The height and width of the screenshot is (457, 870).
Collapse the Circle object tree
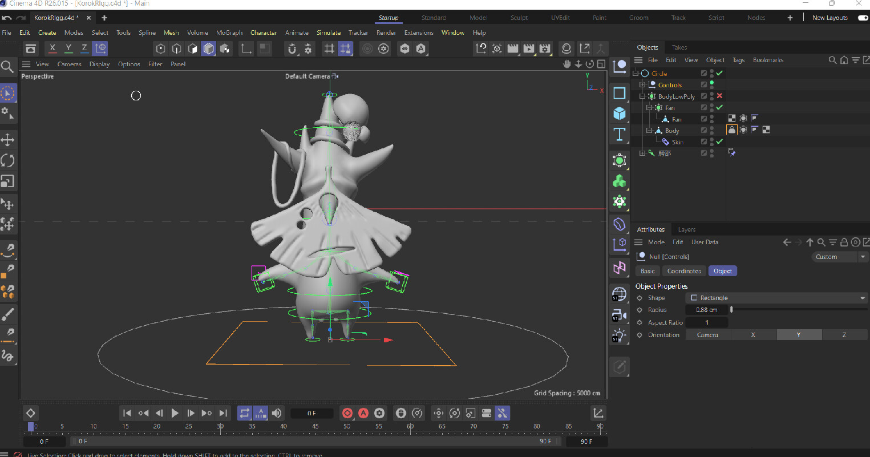coord(636,73)
